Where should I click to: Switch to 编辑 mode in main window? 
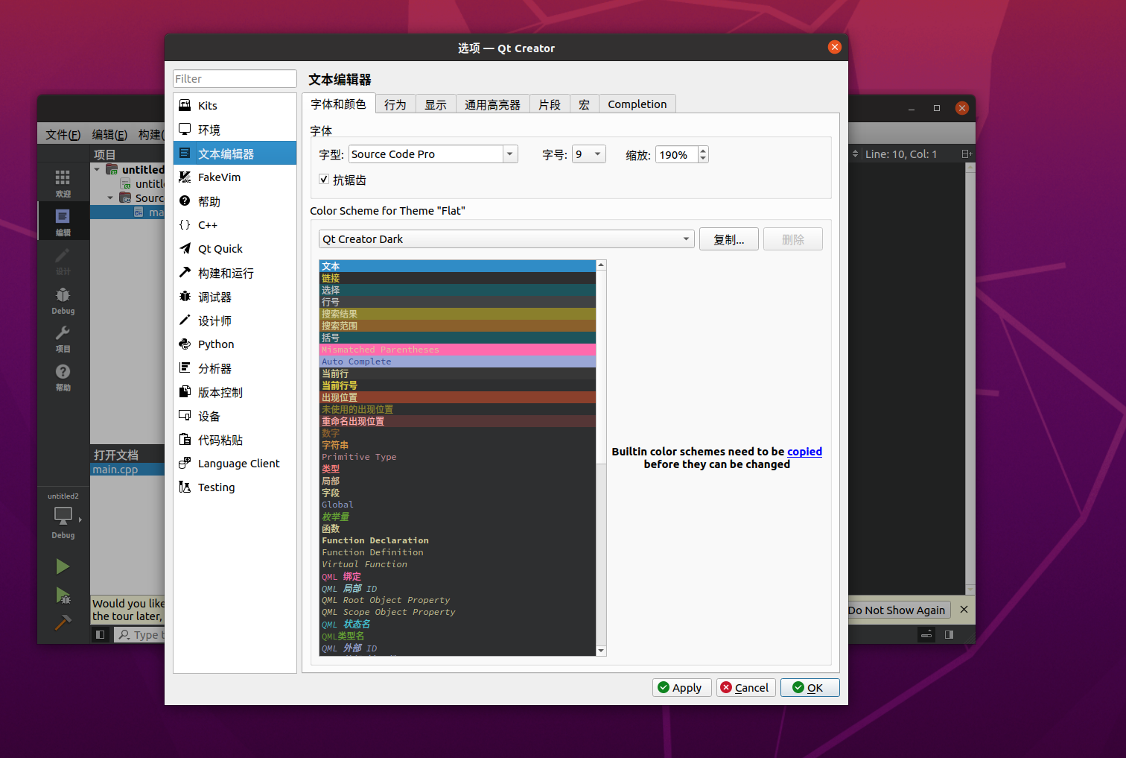[63, 221]
